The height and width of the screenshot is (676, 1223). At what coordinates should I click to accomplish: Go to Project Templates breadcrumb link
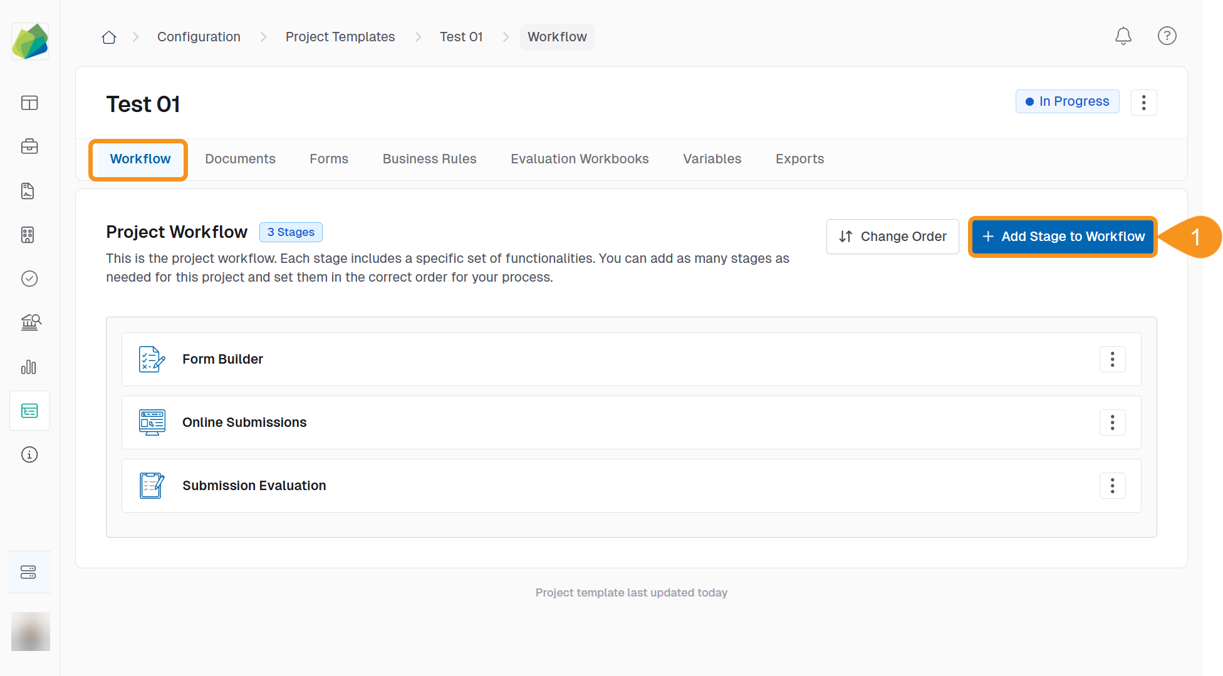[x=340, y=37]
